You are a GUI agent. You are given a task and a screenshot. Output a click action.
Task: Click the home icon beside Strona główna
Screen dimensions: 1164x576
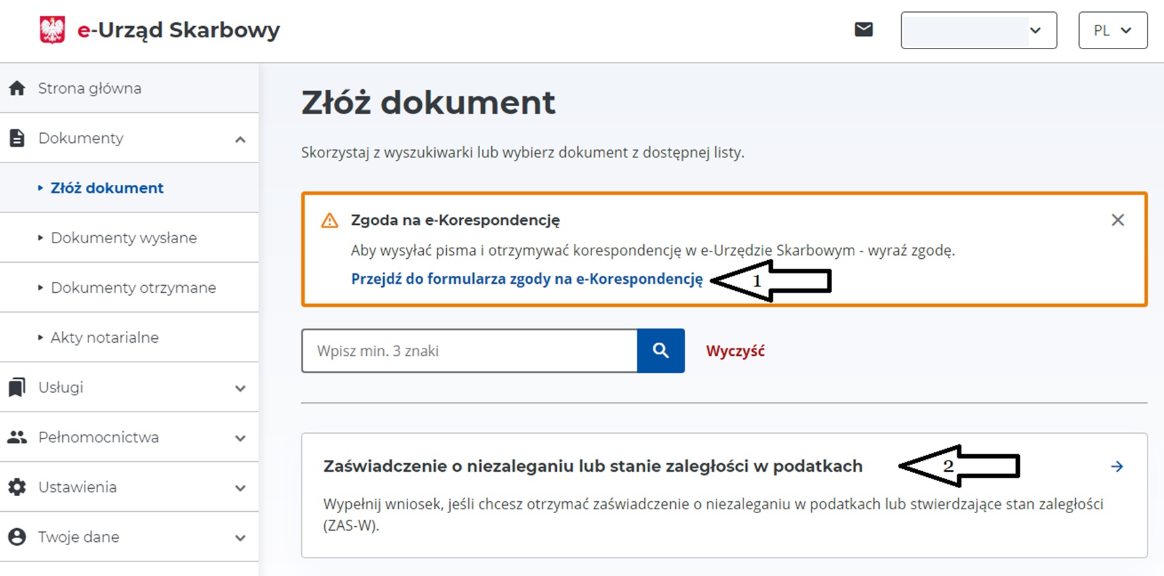(17, 88)
